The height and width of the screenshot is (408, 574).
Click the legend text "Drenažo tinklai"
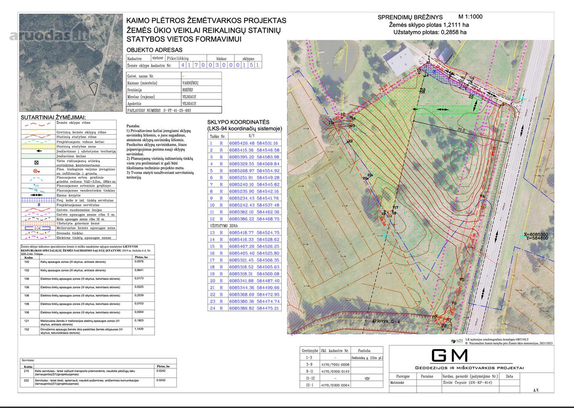(x=70, y=233)
